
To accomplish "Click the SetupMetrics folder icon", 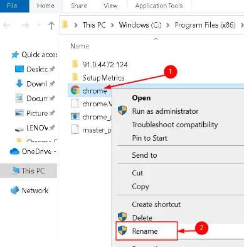I will tap(75, 77).
